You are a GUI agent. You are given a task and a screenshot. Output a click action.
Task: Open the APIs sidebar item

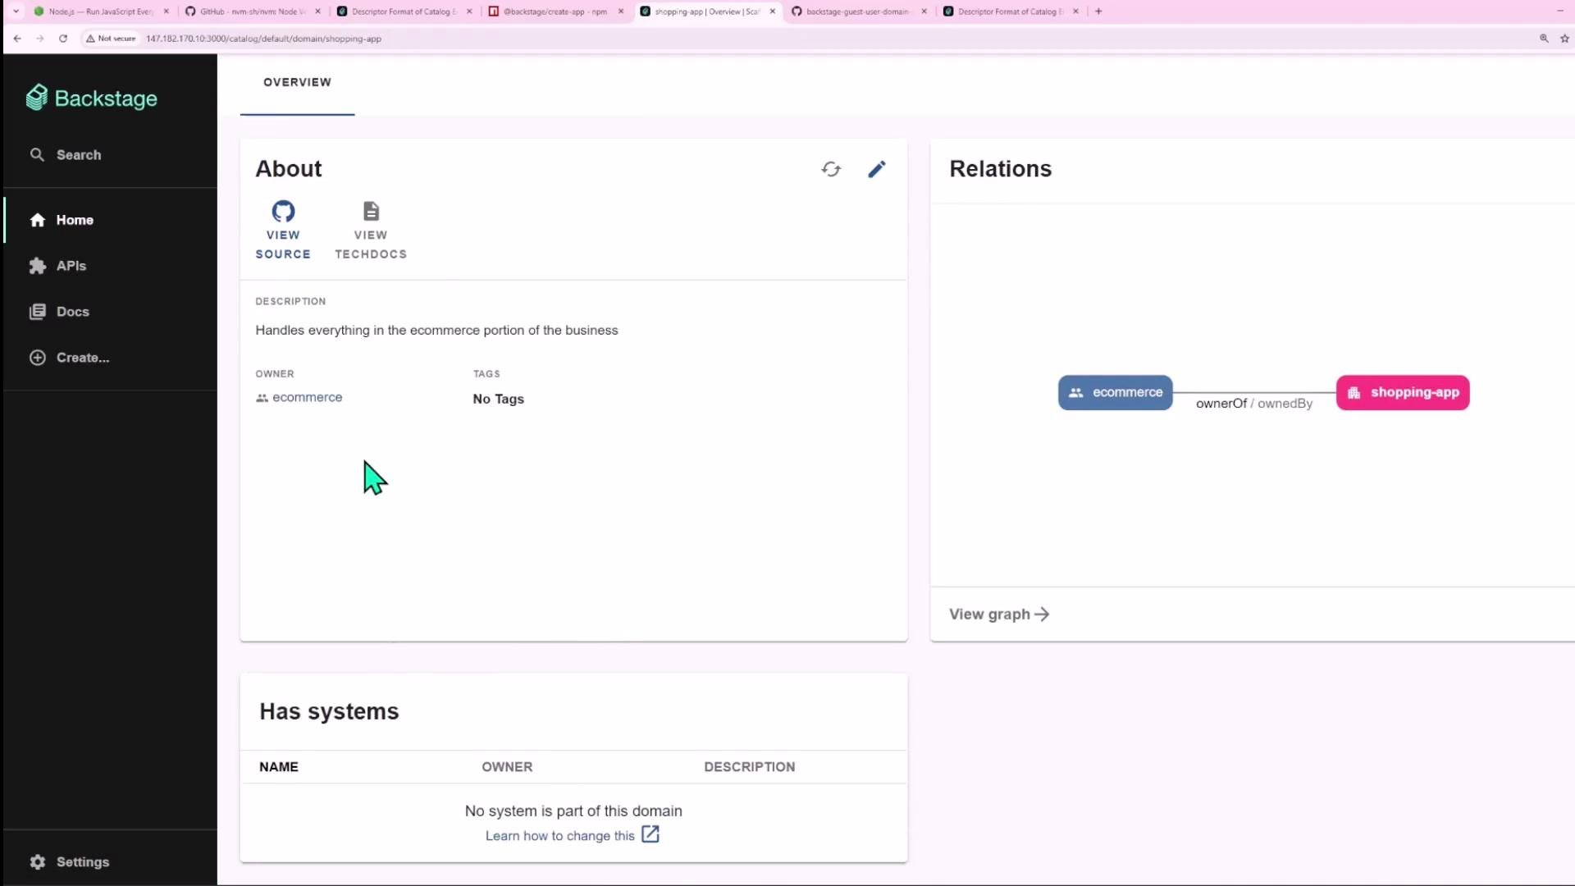[57, 266]
